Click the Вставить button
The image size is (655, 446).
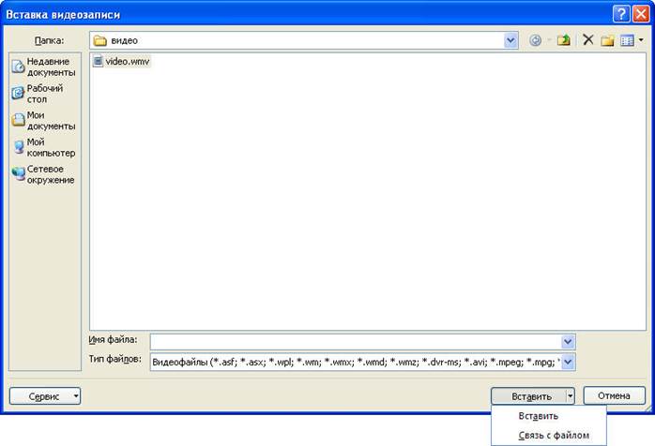coord(529,396)
